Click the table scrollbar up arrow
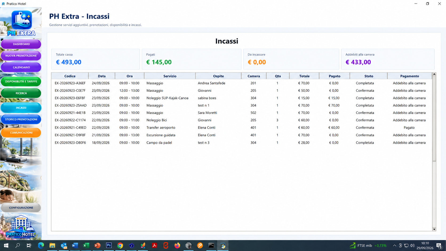This screenshot has width=446, height=251. point(434,74)
